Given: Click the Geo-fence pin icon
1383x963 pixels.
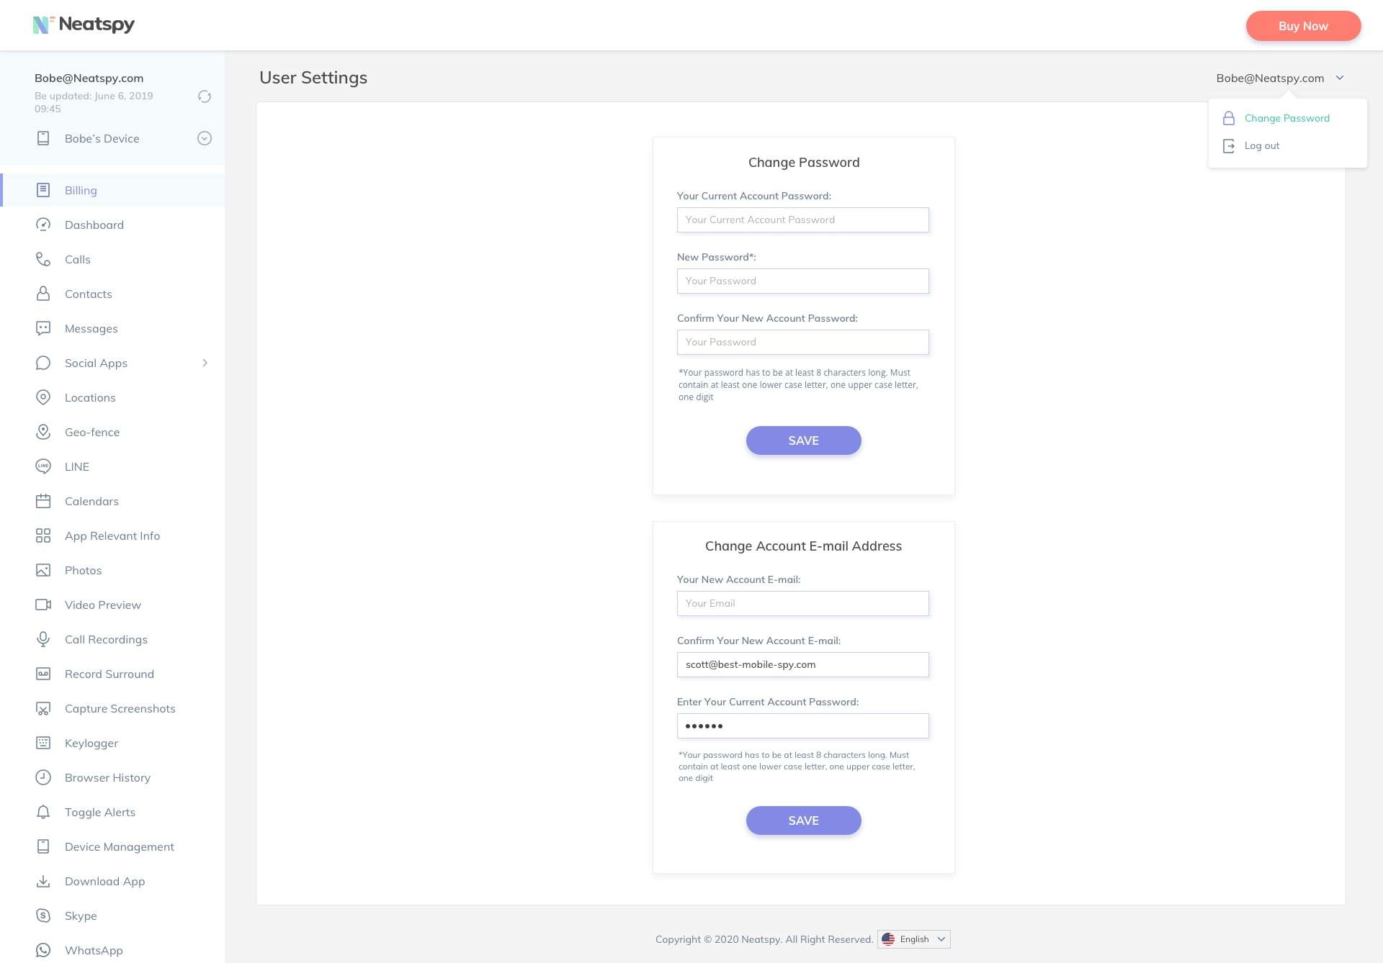Looking at the screenshot, I should coord(43,432).
